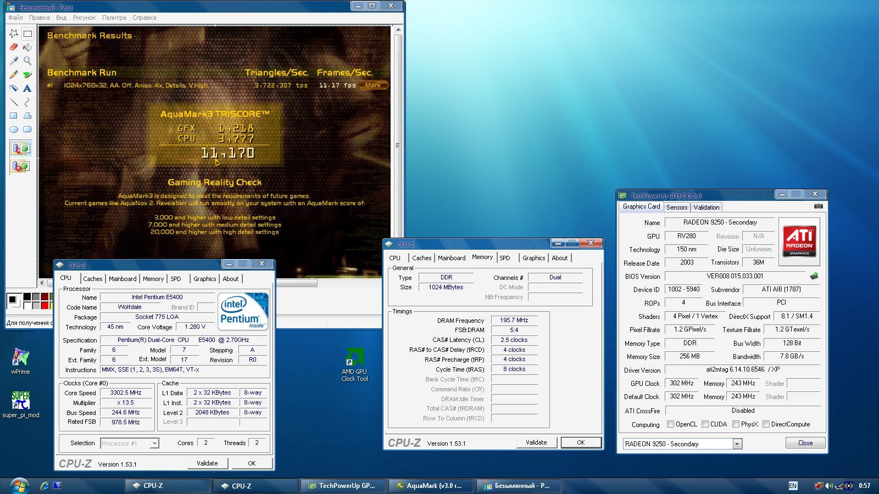
Task: Pick the gray color swatch in Paint palette
Action: (x=36, y=297)
